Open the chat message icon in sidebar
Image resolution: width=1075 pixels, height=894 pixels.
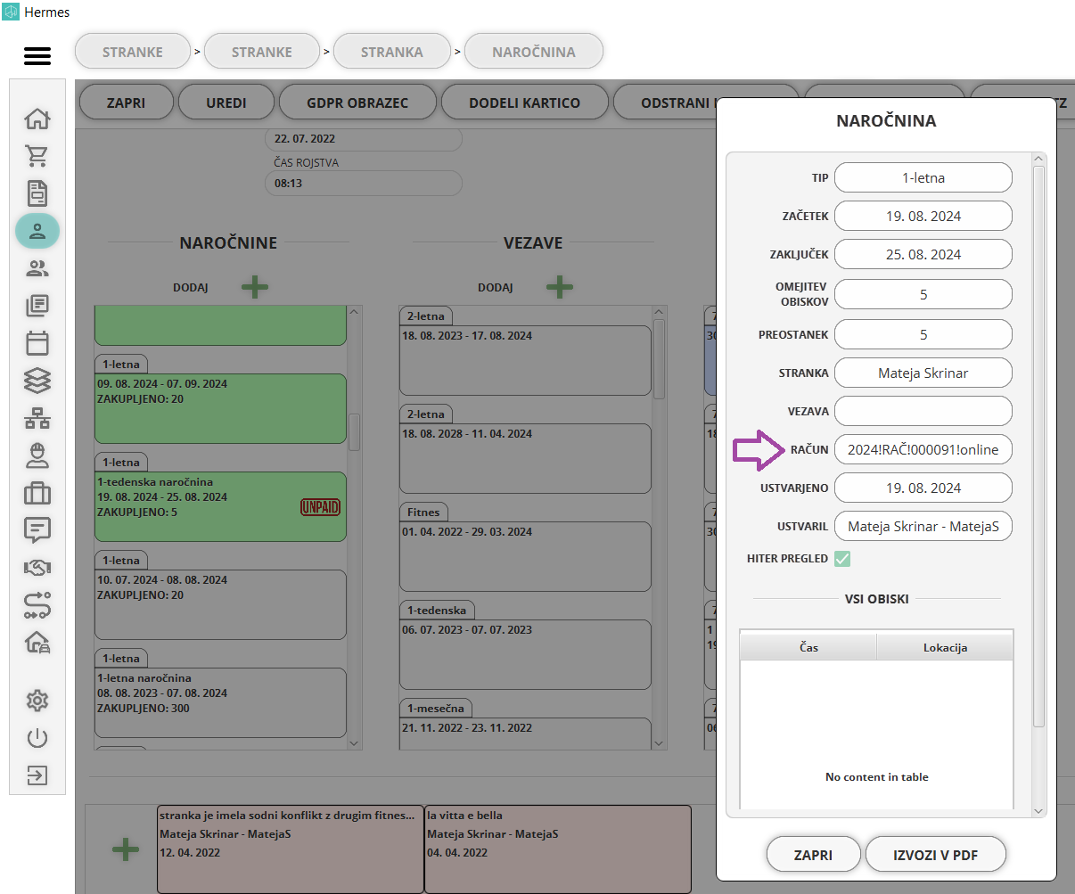(37, 530)
